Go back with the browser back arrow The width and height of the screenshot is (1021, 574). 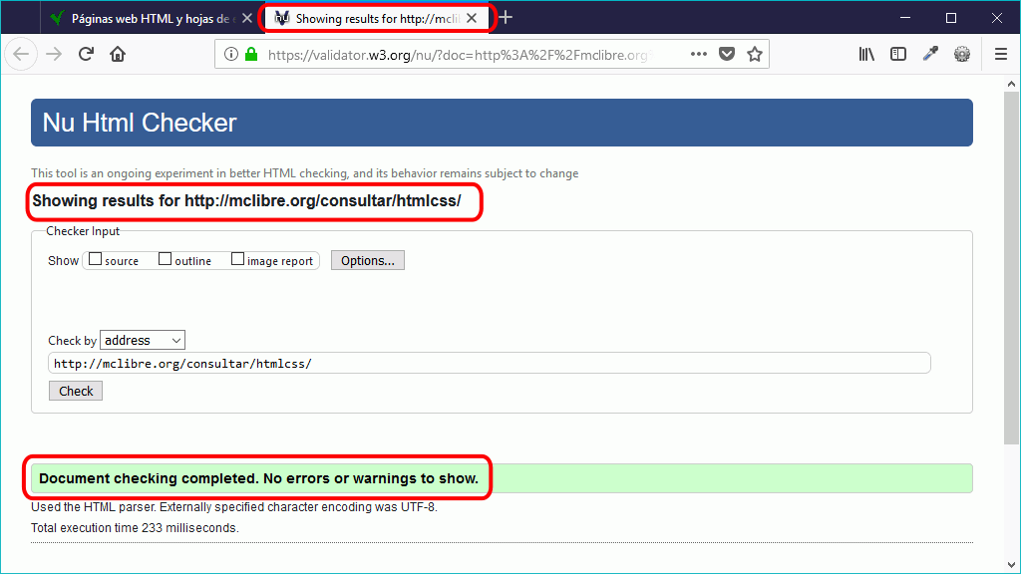click(22, 54)
